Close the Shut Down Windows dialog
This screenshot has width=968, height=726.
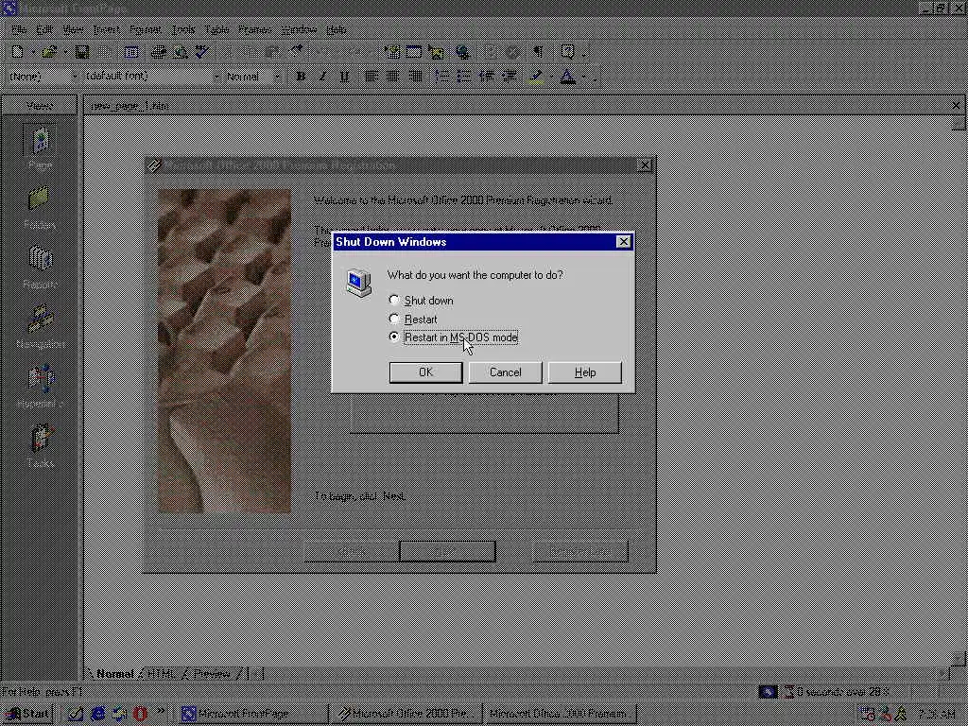(x=624, y=242)
